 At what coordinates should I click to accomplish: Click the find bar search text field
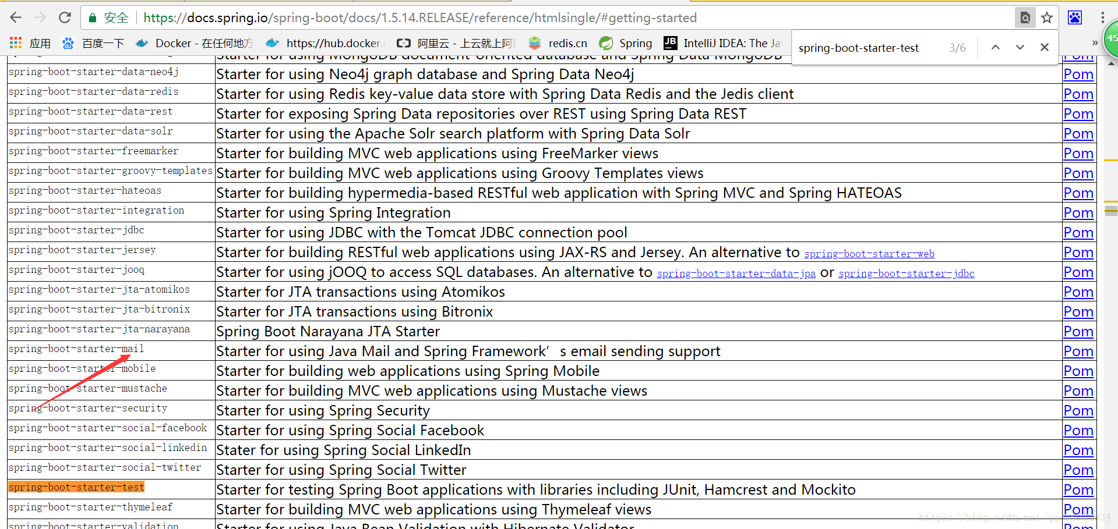pos(868,48)
